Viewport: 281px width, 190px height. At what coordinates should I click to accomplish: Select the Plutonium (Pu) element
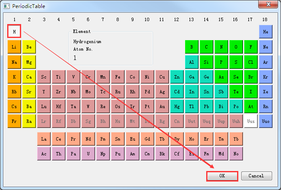(x=118, y=154)
